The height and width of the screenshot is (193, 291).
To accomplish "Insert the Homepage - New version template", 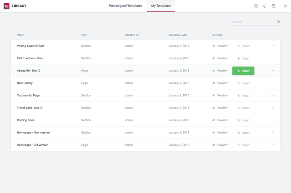I will coord(243,133).
